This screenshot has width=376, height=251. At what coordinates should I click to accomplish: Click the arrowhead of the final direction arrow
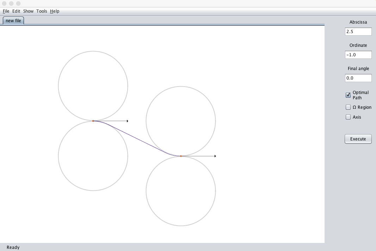215,156
